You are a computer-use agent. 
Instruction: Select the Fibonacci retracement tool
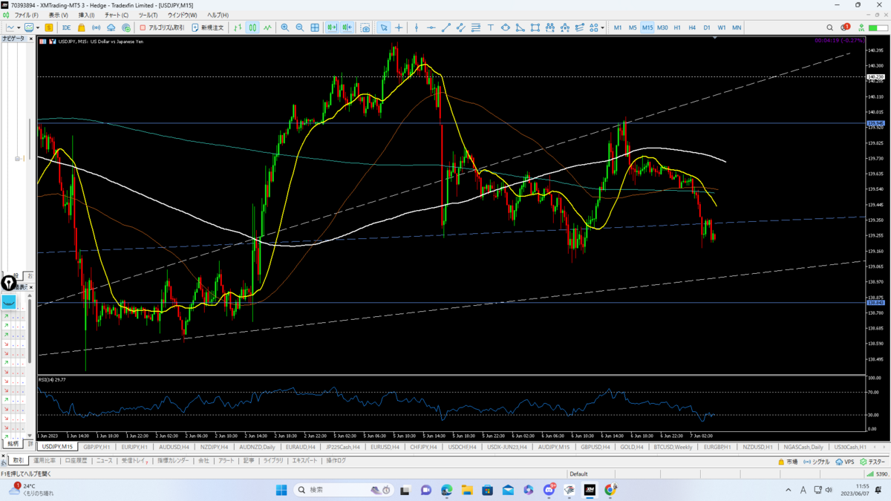pos(476,27)
